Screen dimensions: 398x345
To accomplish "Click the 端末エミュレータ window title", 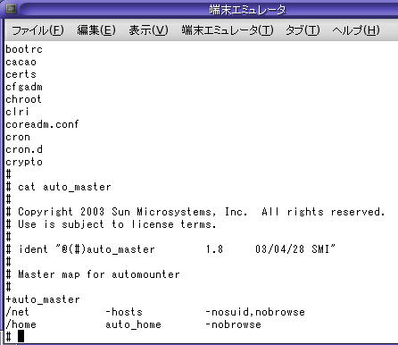I will pyautogui.click(x=247, y=10).
